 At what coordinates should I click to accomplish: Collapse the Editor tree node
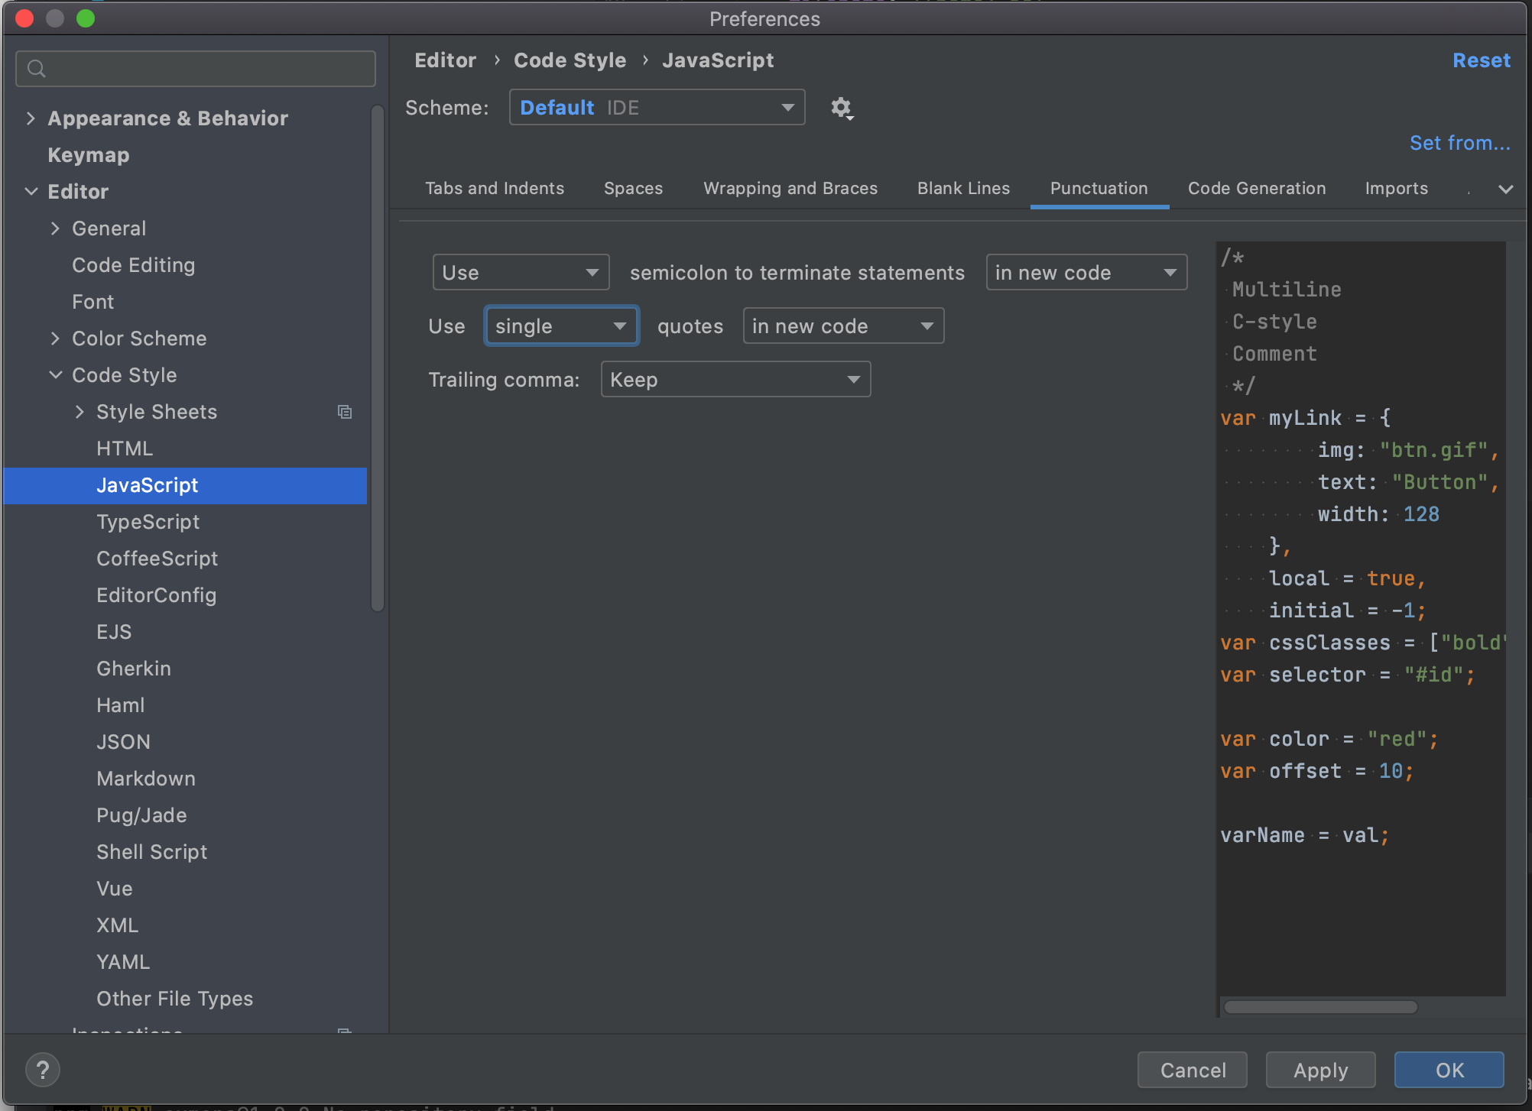click(31, 192)
